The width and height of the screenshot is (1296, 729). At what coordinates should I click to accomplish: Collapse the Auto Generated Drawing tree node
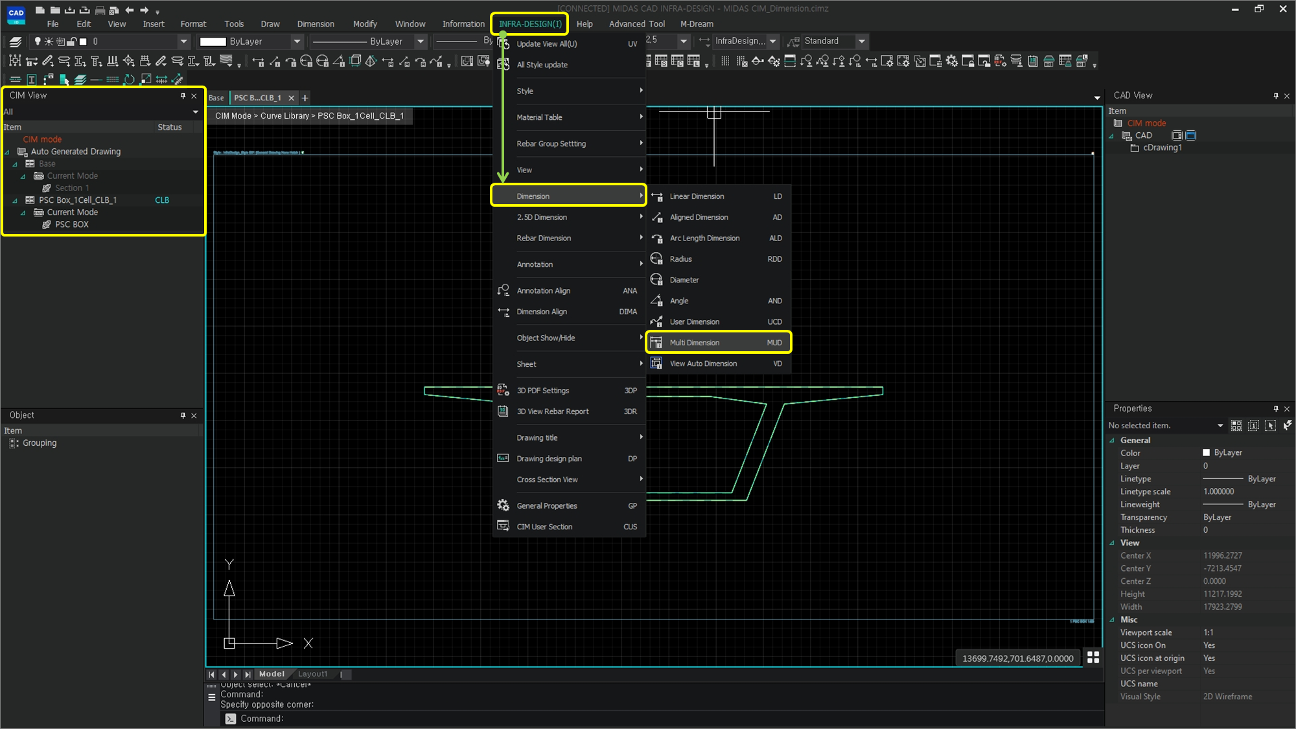[7, 152]
